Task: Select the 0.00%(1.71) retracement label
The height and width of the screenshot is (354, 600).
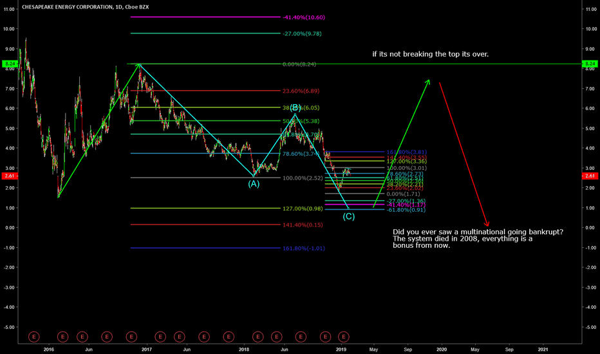Action: pyautogui.click(x=403, y=194)
